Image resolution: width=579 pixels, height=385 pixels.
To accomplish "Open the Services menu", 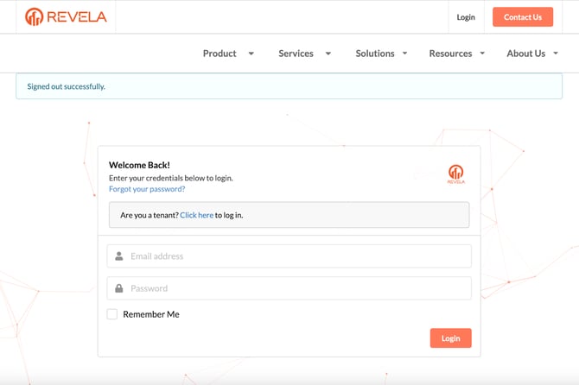I will (x=296, y=54).
